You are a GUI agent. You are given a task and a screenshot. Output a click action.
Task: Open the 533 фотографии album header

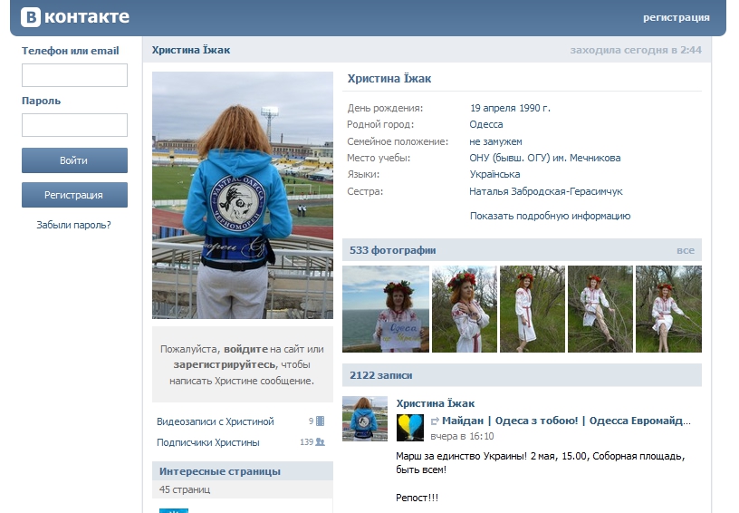[x=393, y=250]
